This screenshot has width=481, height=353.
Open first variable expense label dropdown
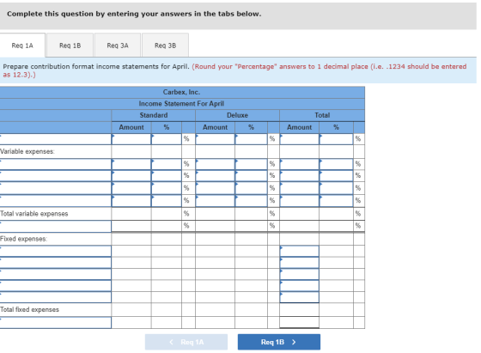[x=56, y=164]
